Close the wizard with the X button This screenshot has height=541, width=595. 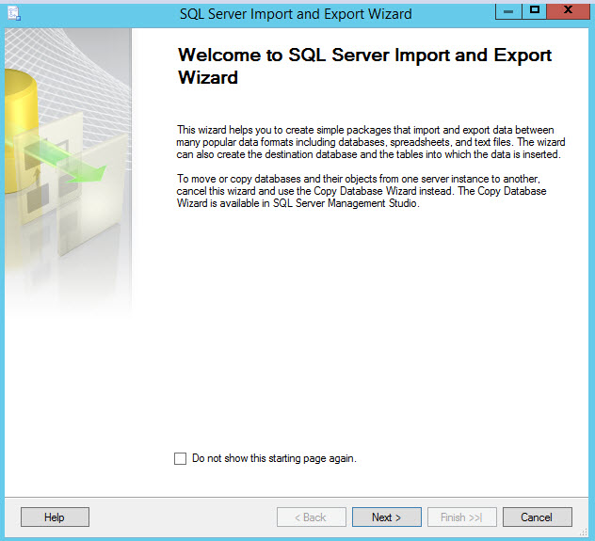[568, 11]
